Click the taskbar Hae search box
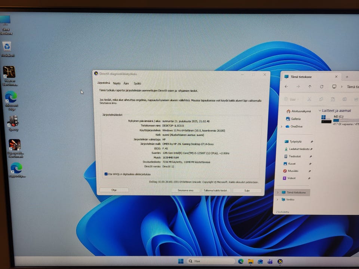The image size is (359, 269). (211, 261)
